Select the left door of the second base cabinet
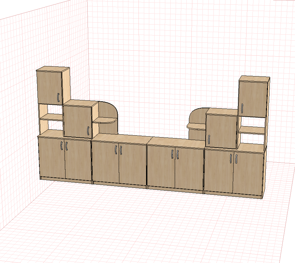Viewport: 295px width, 263px height. click(x=106, y=162)
